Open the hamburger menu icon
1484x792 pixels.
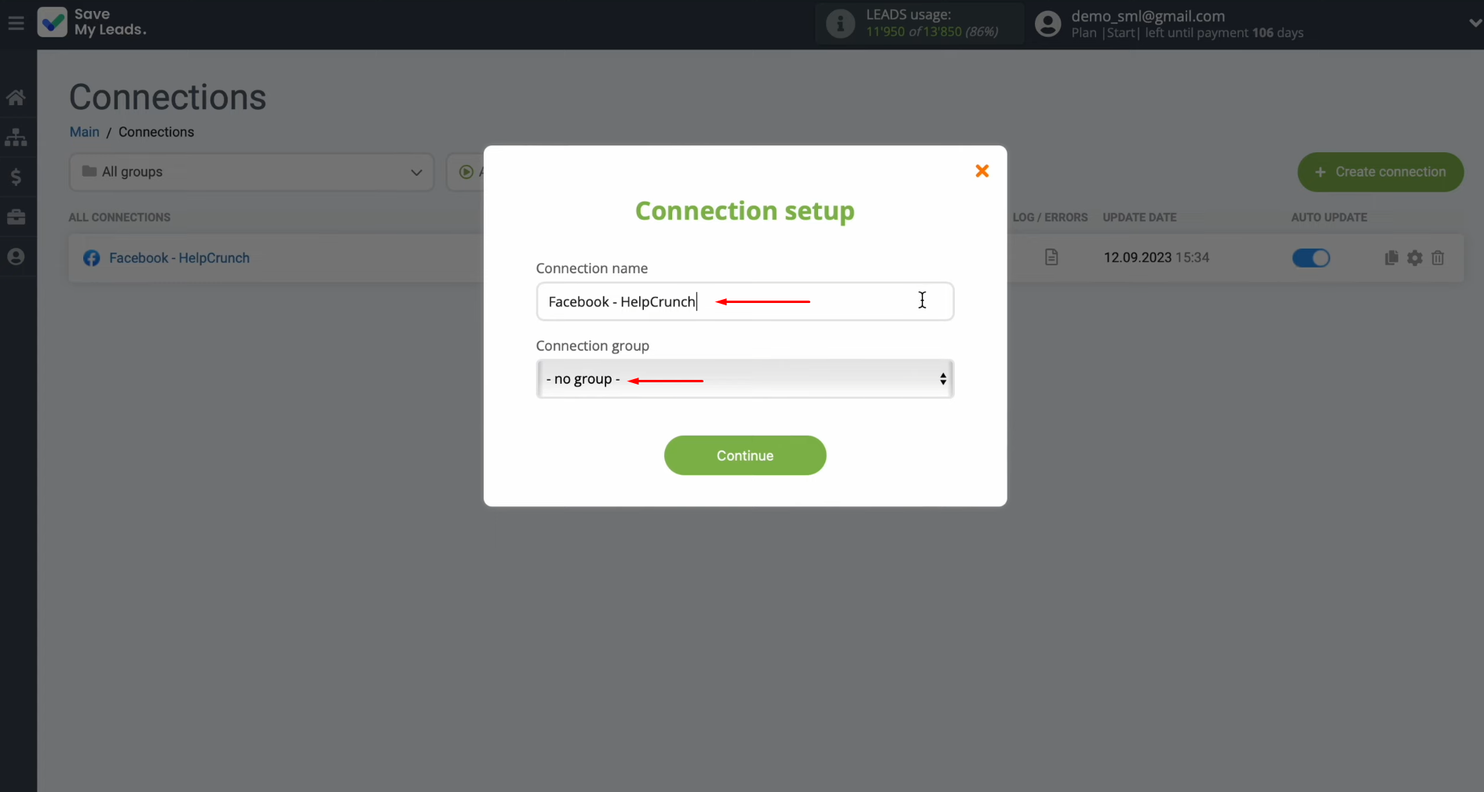(x=16, y=24)
